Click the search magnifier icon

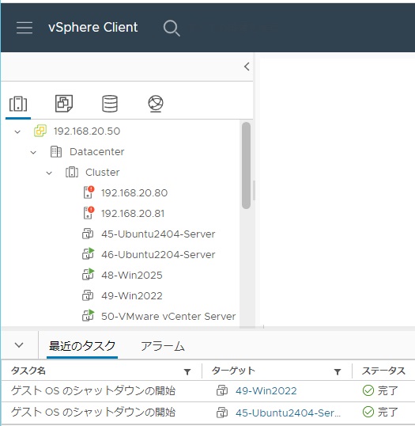click(x=172, y=28)
